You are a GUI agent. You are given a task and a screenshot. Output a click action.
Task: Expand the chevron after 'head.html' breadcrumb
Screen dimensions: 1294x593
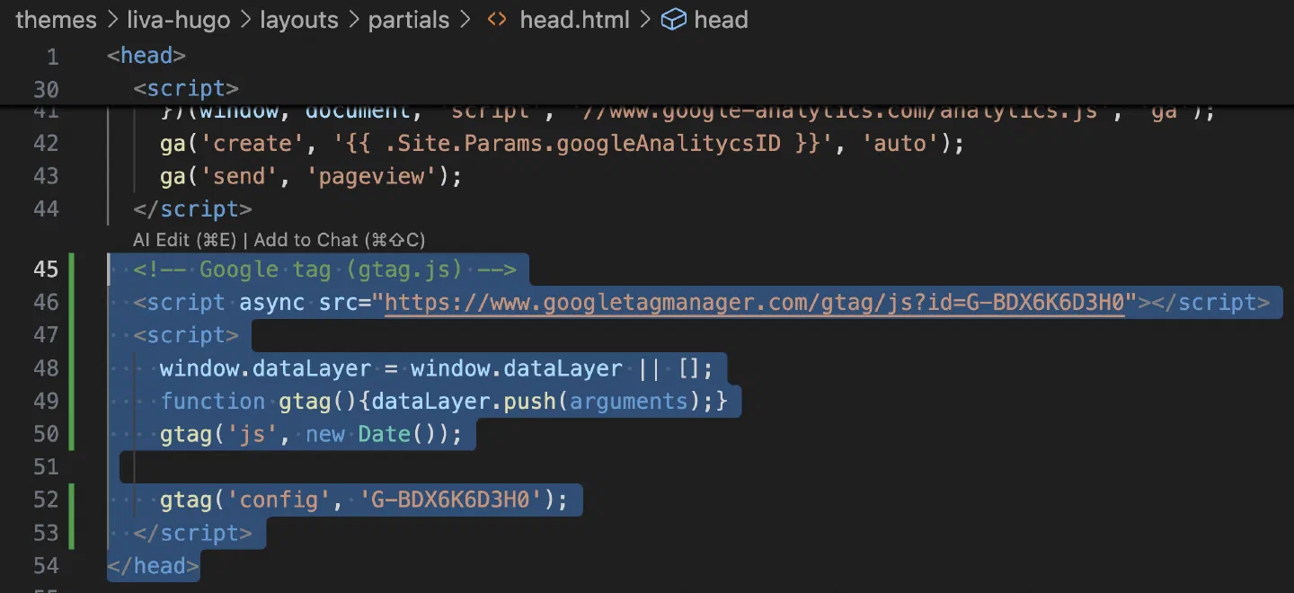[646, 20]
